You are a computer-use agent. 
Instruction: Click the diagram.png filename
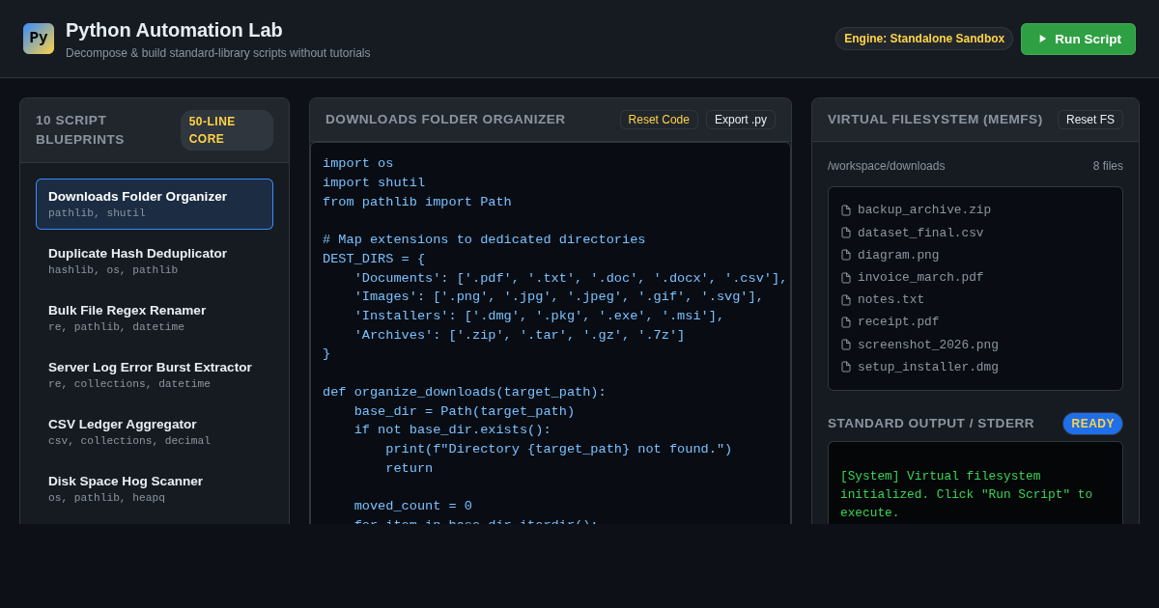click(x=898, y=255)
